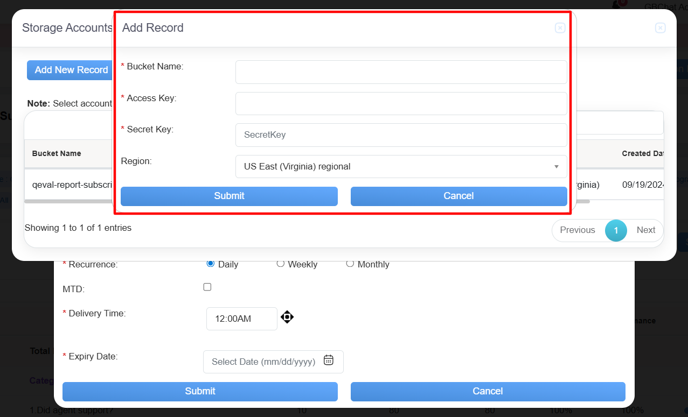This screenshot has height=417, width=688.
Task: Click 'Showing 1 to 1 of 1 entries' text
Action: pos(78,228)
